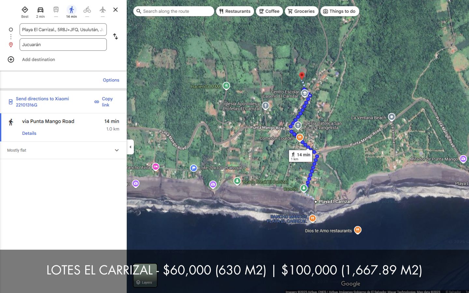Click the photo marker west of Beach Break

click(213, 185)
